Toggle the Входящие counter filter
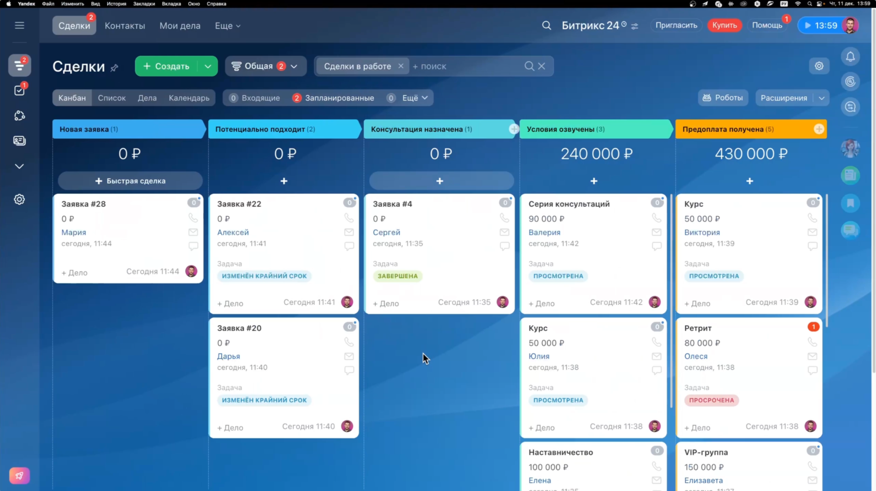This screenshot has width=876, height=491. [x=255, y=98]
